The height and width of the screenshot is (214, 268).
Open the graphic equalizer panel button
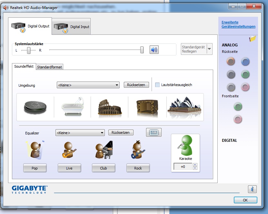coord(154,132)
